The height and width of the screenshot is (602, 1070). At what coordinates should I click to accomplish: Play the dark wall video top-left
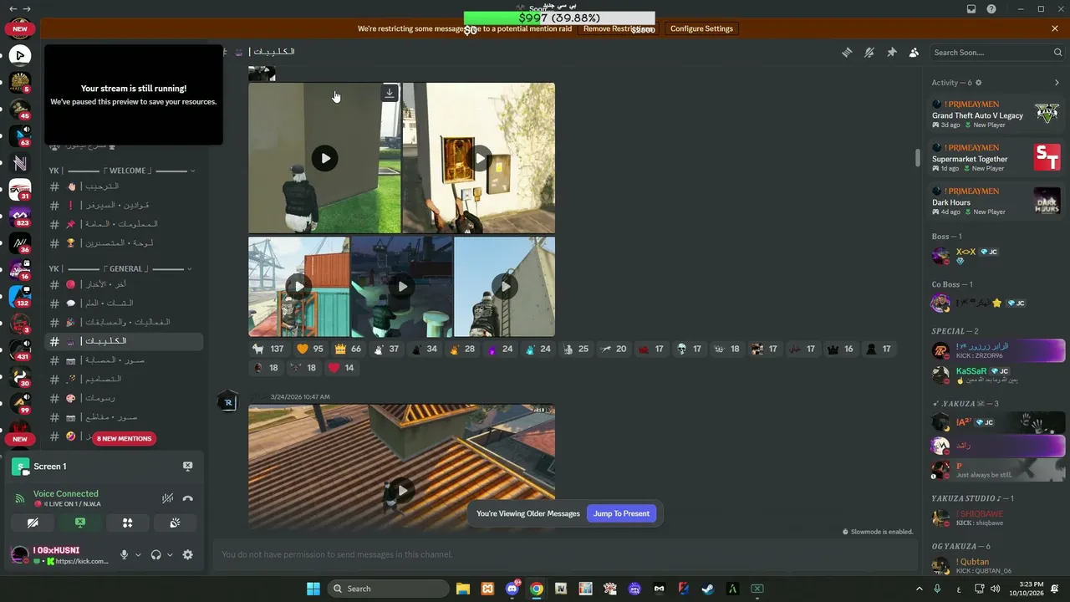point(324,158)
